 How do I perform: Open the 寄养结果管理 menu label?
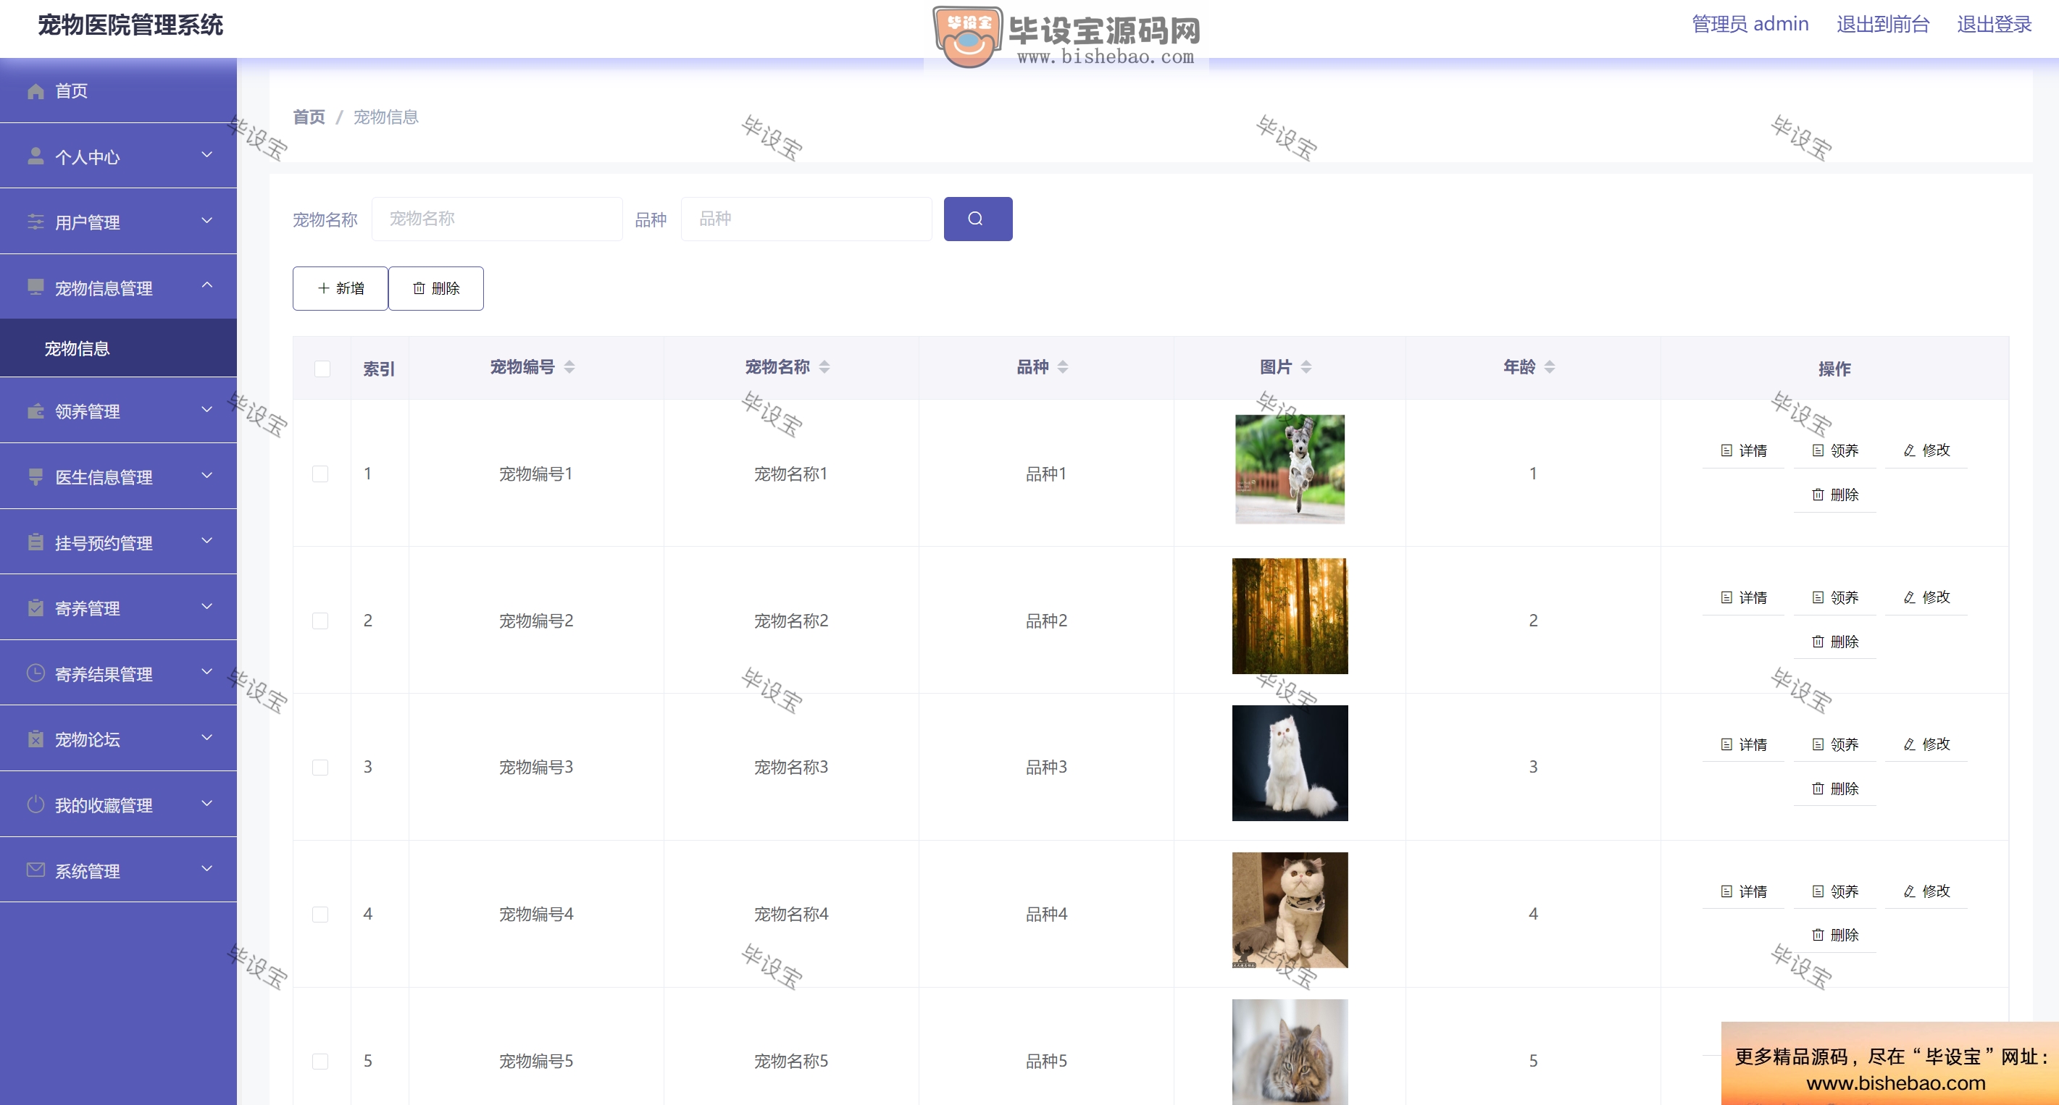click(x=104, y=674)
